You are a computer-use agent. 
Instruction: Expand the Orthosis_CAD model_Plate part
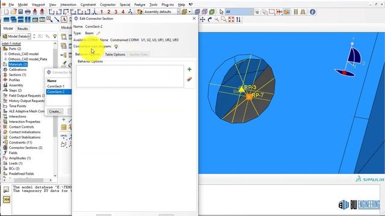pyautogui.click(x=5, y=59)
